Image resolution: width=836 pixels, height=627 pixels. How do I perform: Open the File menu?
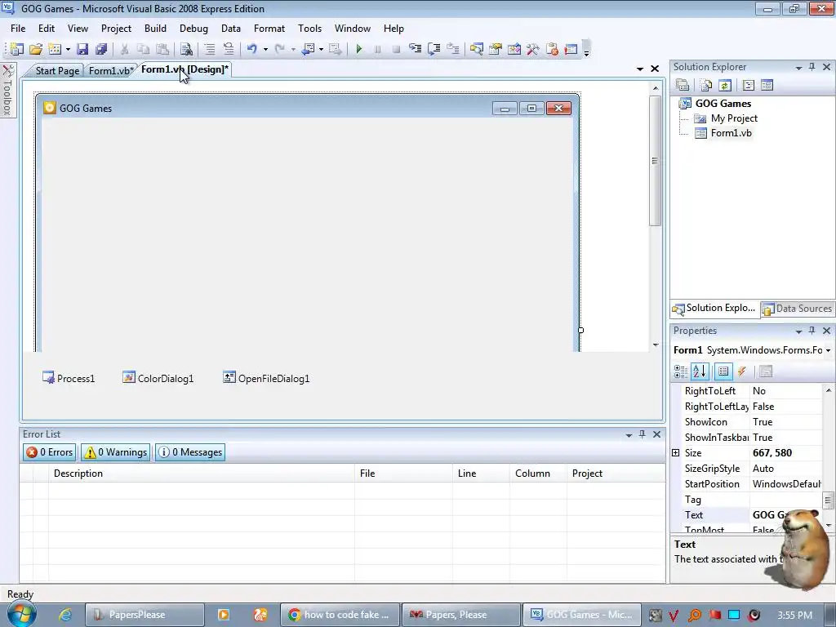tap(18, 29)
